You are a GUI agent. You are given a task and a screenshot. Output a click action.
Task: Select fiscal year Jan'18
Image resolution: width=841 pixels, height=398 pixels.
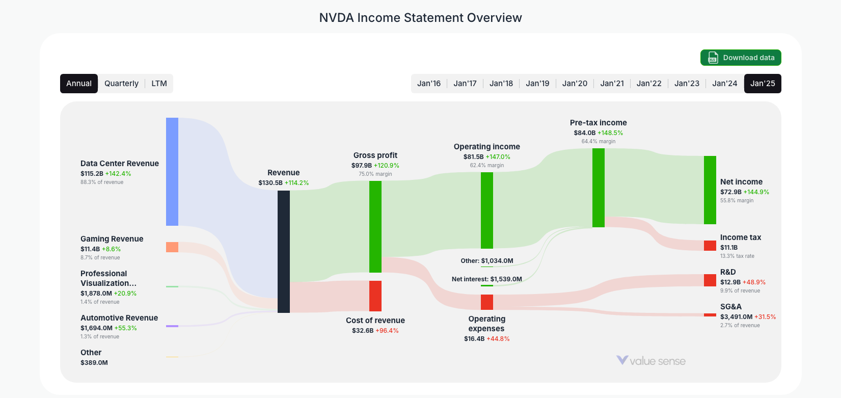[x=501, y=84]
